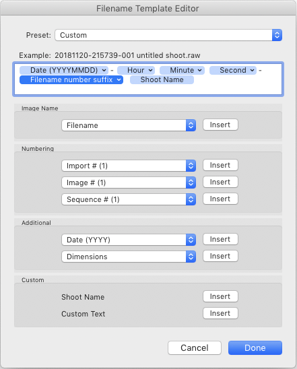Expand the Second token menu
Viewport: 297px width, 369px height.
point(252,70)
